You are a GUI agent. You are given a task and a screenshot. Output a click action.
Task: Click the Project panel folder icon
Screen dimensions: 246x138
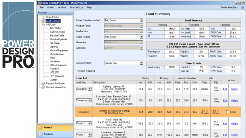click(x=40, y=128)
